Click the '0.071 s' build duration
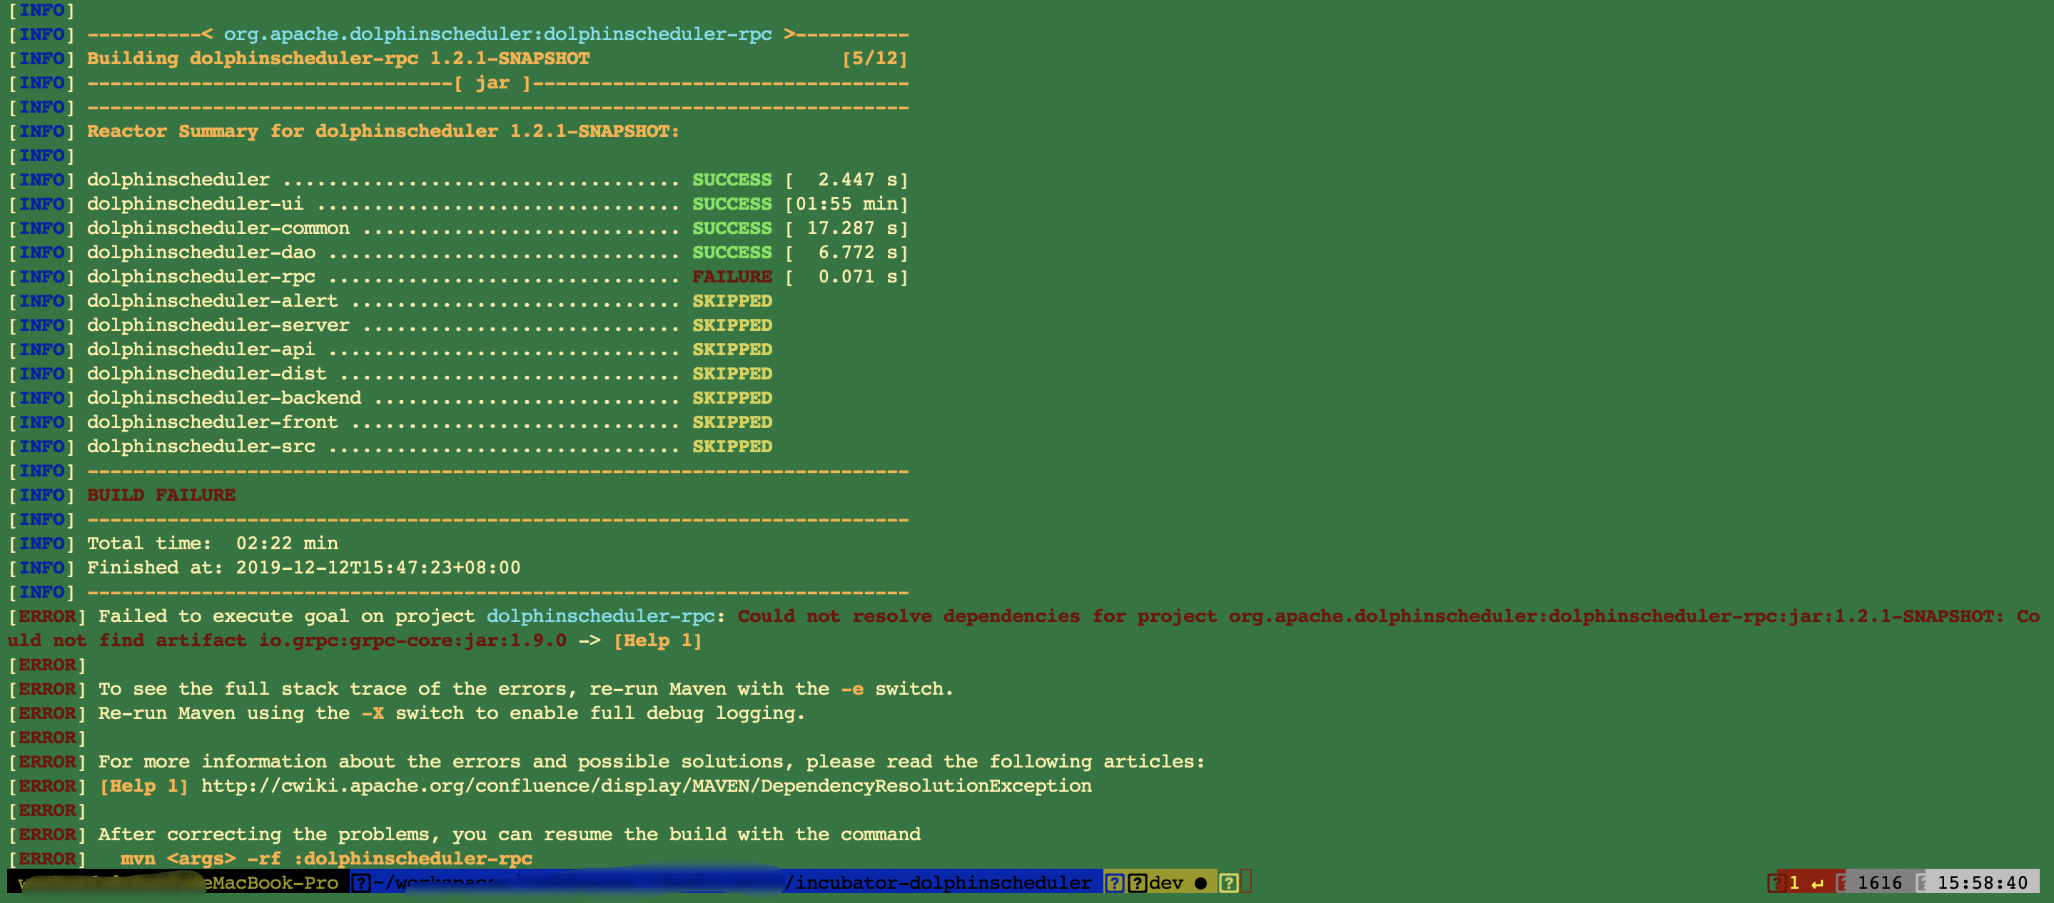 tap(857, 277)
